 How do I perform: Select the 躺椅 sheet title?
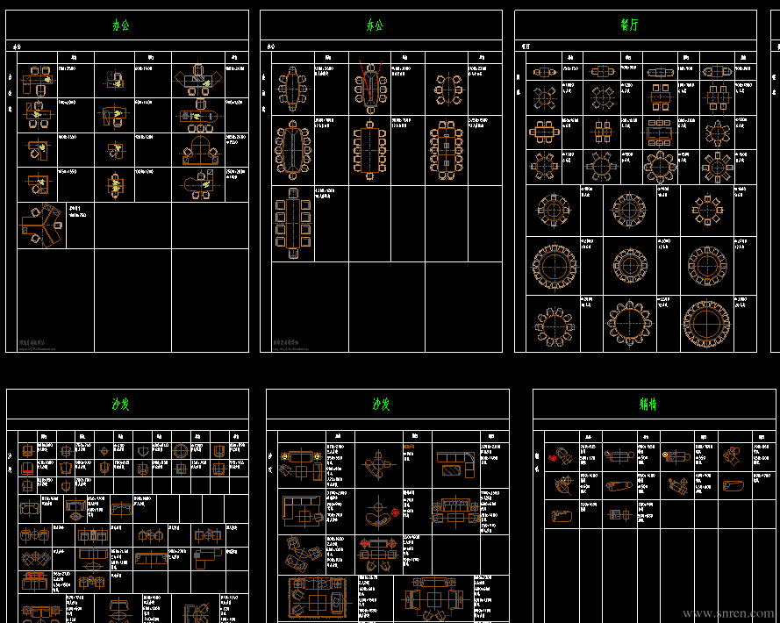click(648, 404)
